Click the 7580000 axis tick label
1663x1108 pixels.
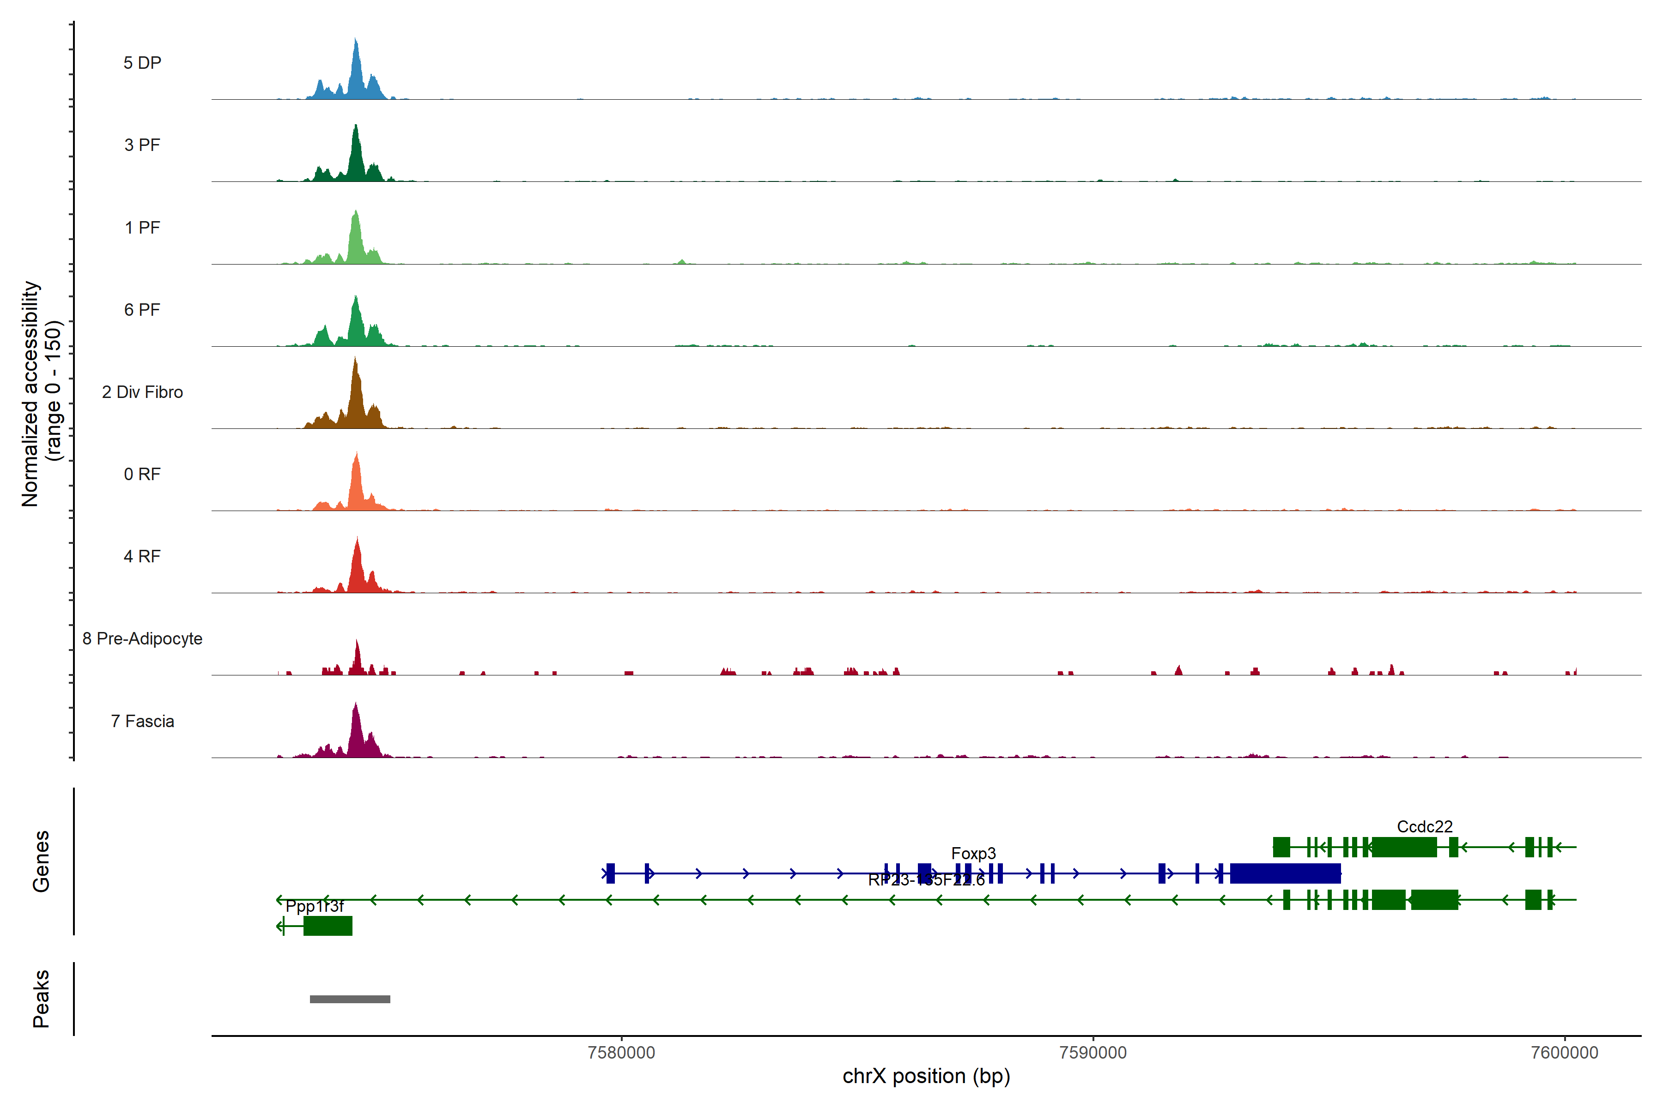point(621,1053)
